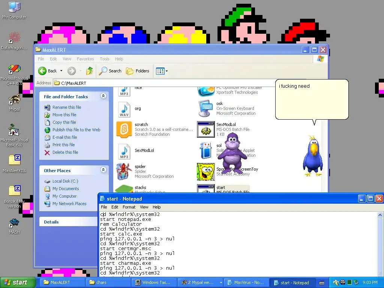384x288 pixels.
Task: Open Notepad Help menu
Action: tap(156, 207)
